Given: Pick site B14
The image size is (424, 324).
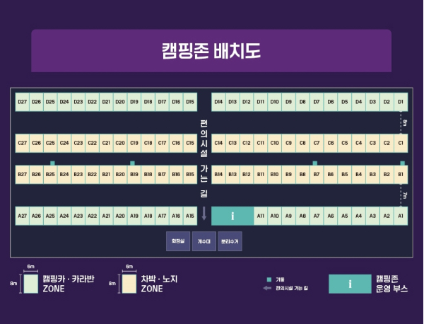Looking at the screenshot, I should pyautogui.click(x=218, y=175).
